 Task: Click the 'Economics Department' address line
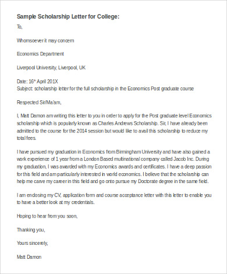(40, 54)
